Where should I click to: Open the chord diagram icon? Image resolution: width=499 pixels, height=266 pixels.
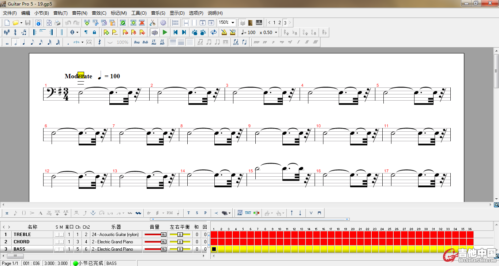(240, 213)
